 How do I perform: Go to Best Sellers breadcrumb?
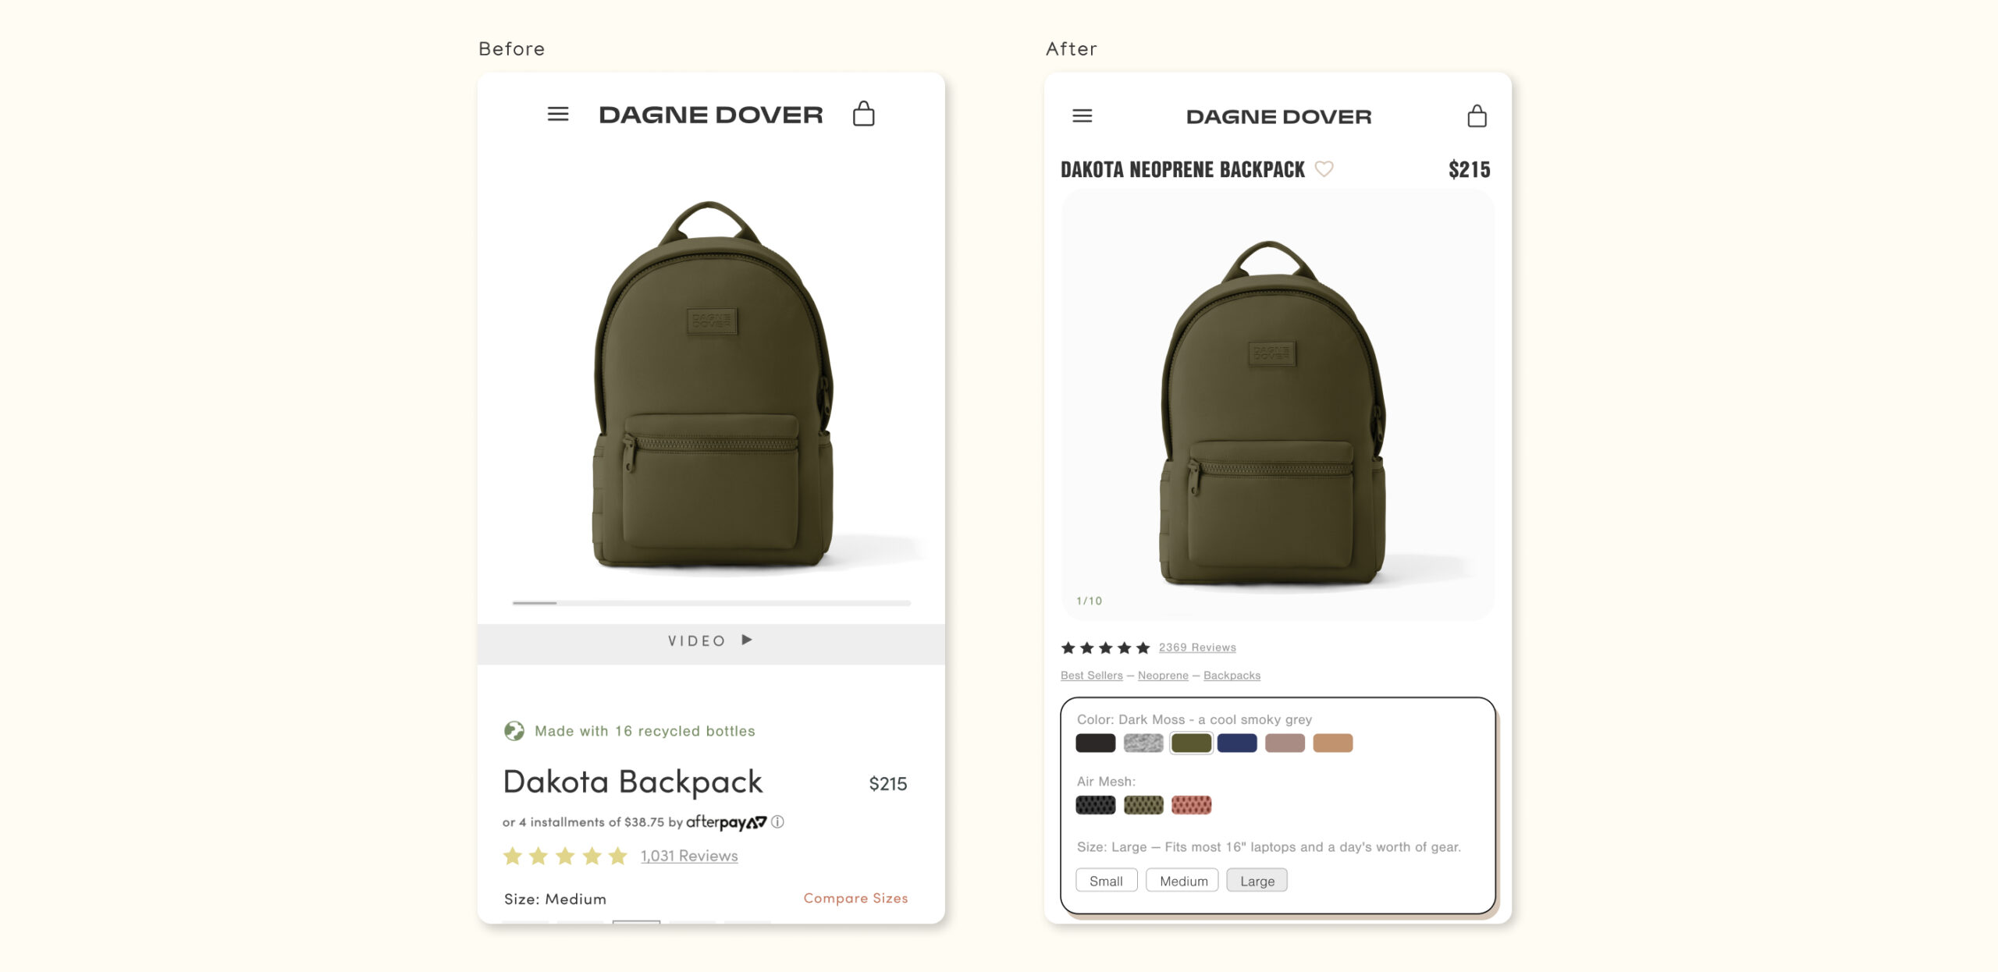(1091, 676)
